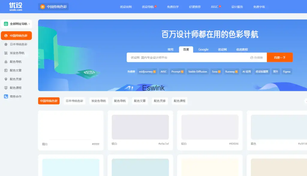This screenshot has height=176, width=307.
Task: Click the Stable Diffusion hot search tag
Action: tap(198, 72)
